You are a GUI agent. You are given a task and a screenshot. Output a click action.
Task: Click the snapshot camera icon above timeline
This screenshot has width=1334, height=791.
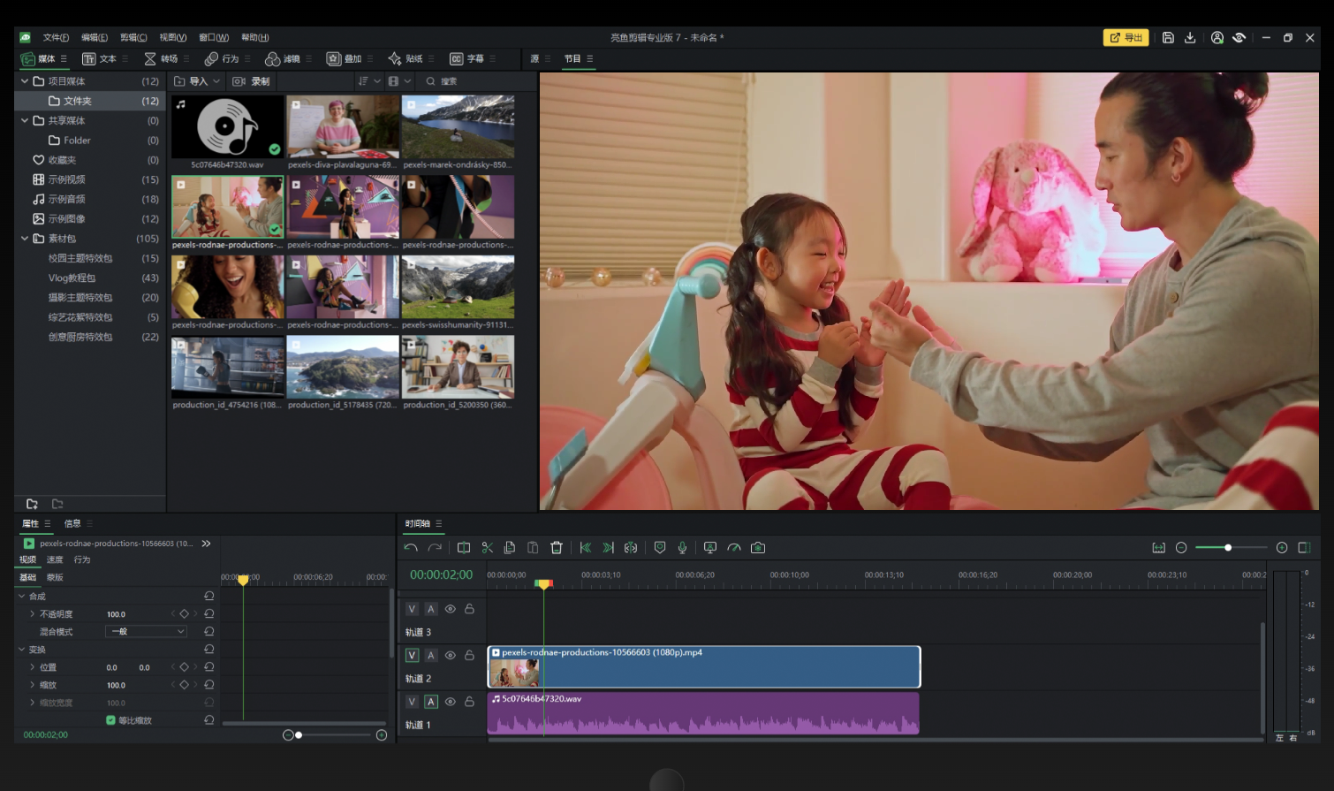coord(758,547)
